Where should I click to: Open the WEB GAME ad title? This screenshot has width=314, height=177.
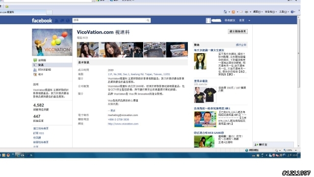point(209,133)
